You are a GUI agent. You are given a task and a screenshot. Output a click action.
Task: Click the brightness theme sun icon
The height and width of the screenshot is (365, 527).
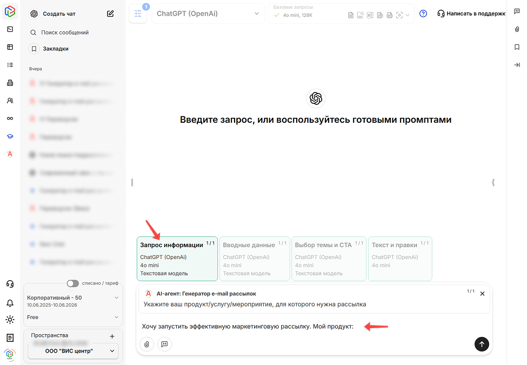[10, 320]
